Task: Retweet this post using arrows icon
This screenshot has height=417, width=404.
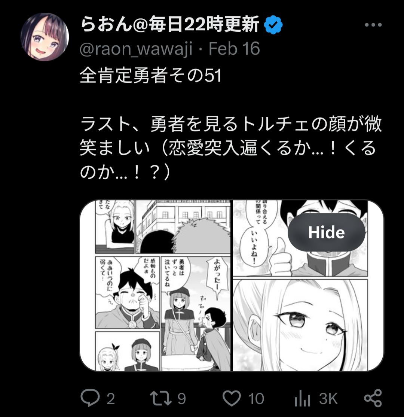Action: 161,398
